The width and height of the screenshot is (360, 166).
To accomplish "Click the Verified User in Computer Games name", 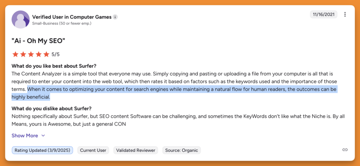I will point(72,17).
